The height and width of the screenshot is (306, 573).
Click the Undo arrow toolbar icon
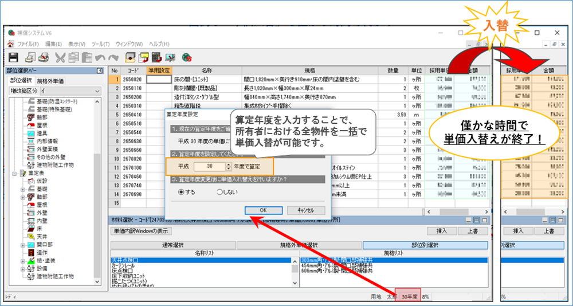(x=100, y=57)
